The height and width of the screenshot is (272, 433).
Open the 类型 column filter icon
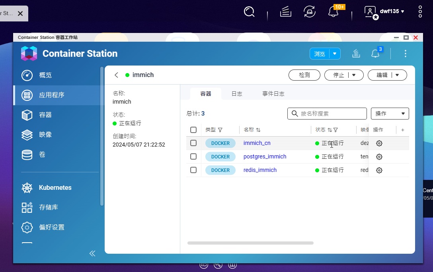[220, 130]
